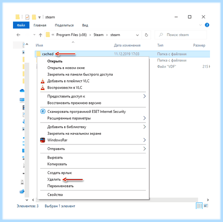Click the horizontal scrollbar left arrow
223x222 pixels.
(33, 200)
